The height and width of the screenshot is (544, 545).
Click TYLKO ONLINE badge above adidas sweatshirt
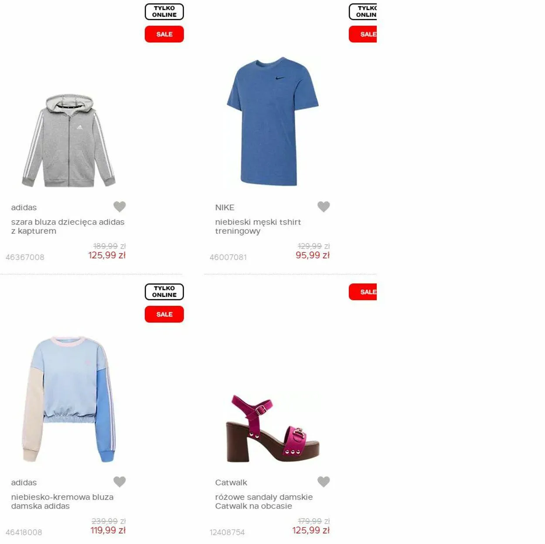pyautogui.click(x=164, y=292)
